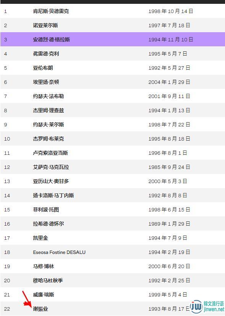Click 亚历山大·奥甘多 name
This screenshot has width=225, height=316.
pos(51,181)
